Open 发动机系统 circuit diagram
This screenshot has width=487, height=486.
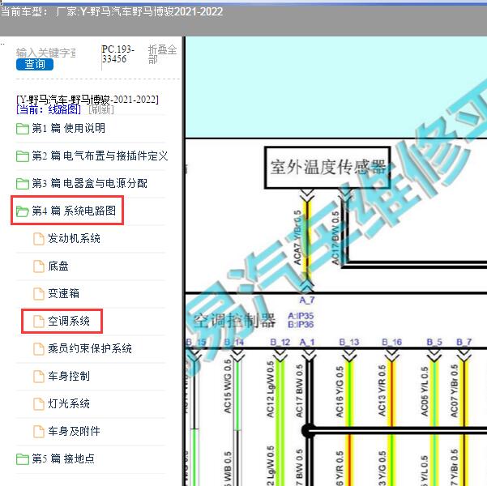click(x=74, y=238)
